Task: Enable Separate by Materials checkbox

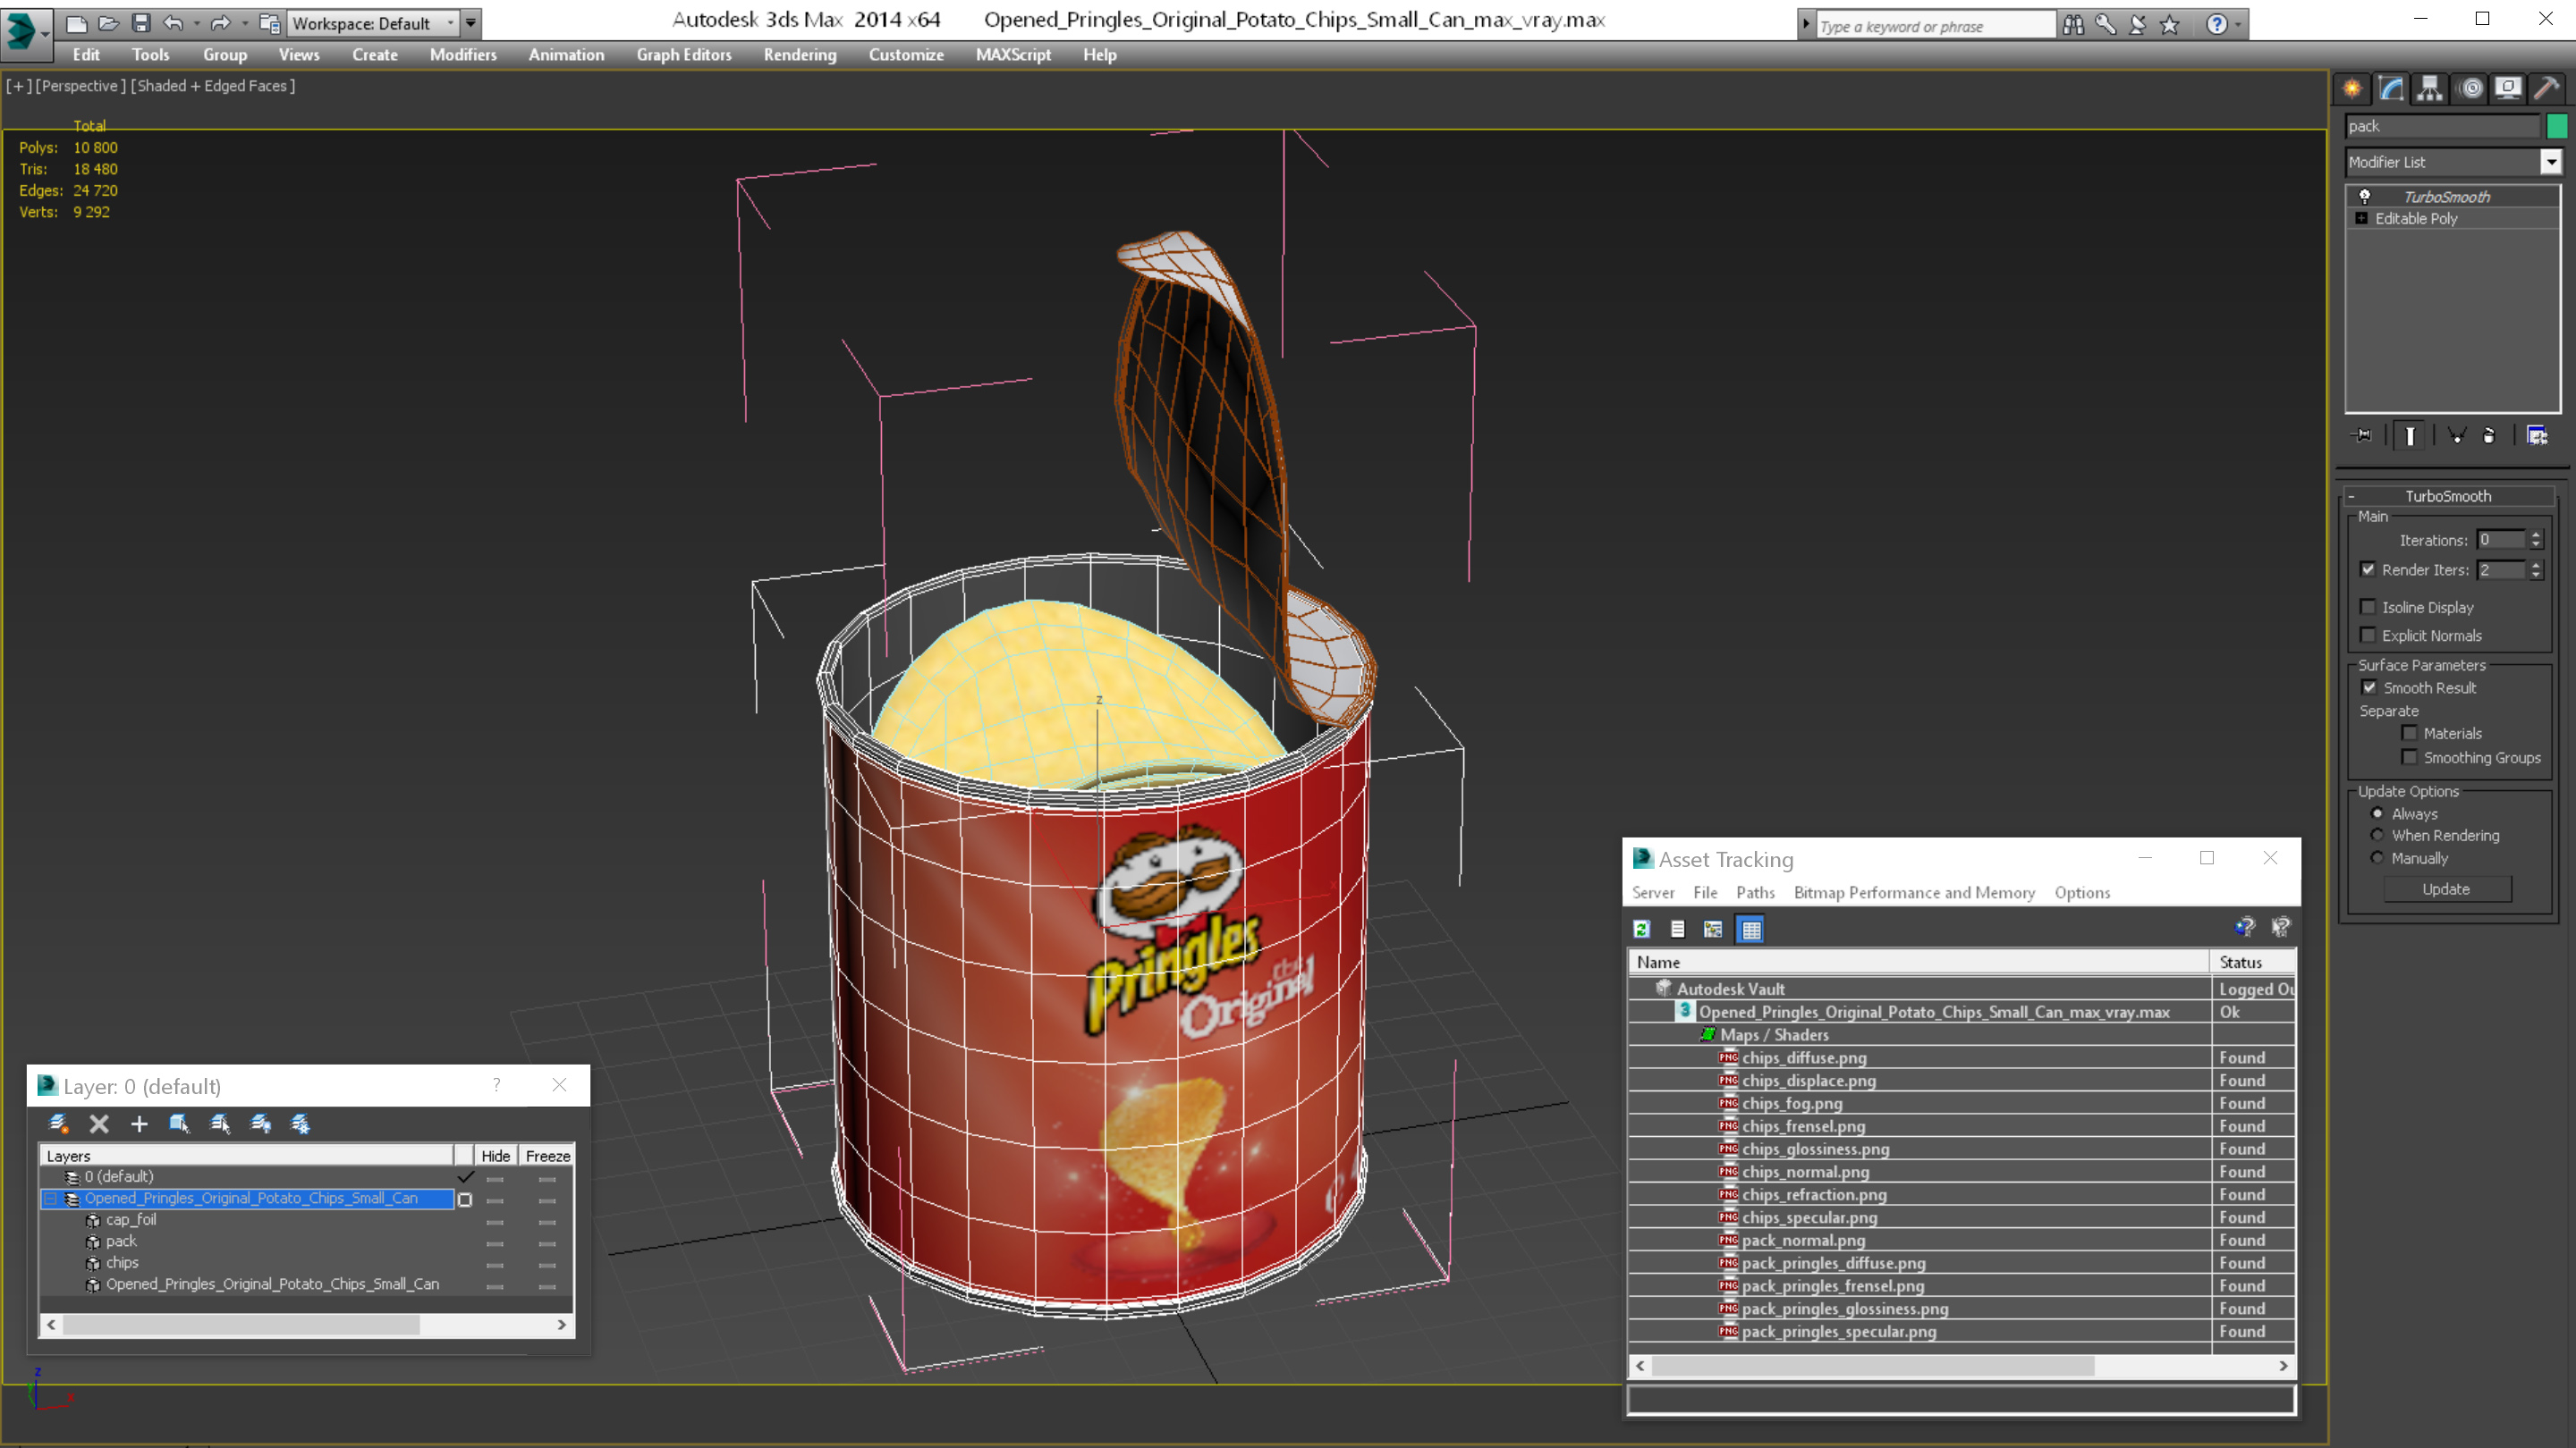Action: tap(2410, 733)
